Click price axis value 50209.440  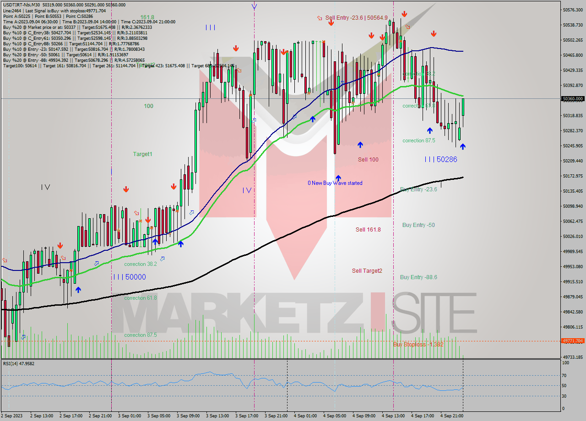click(x=573, y=161)
